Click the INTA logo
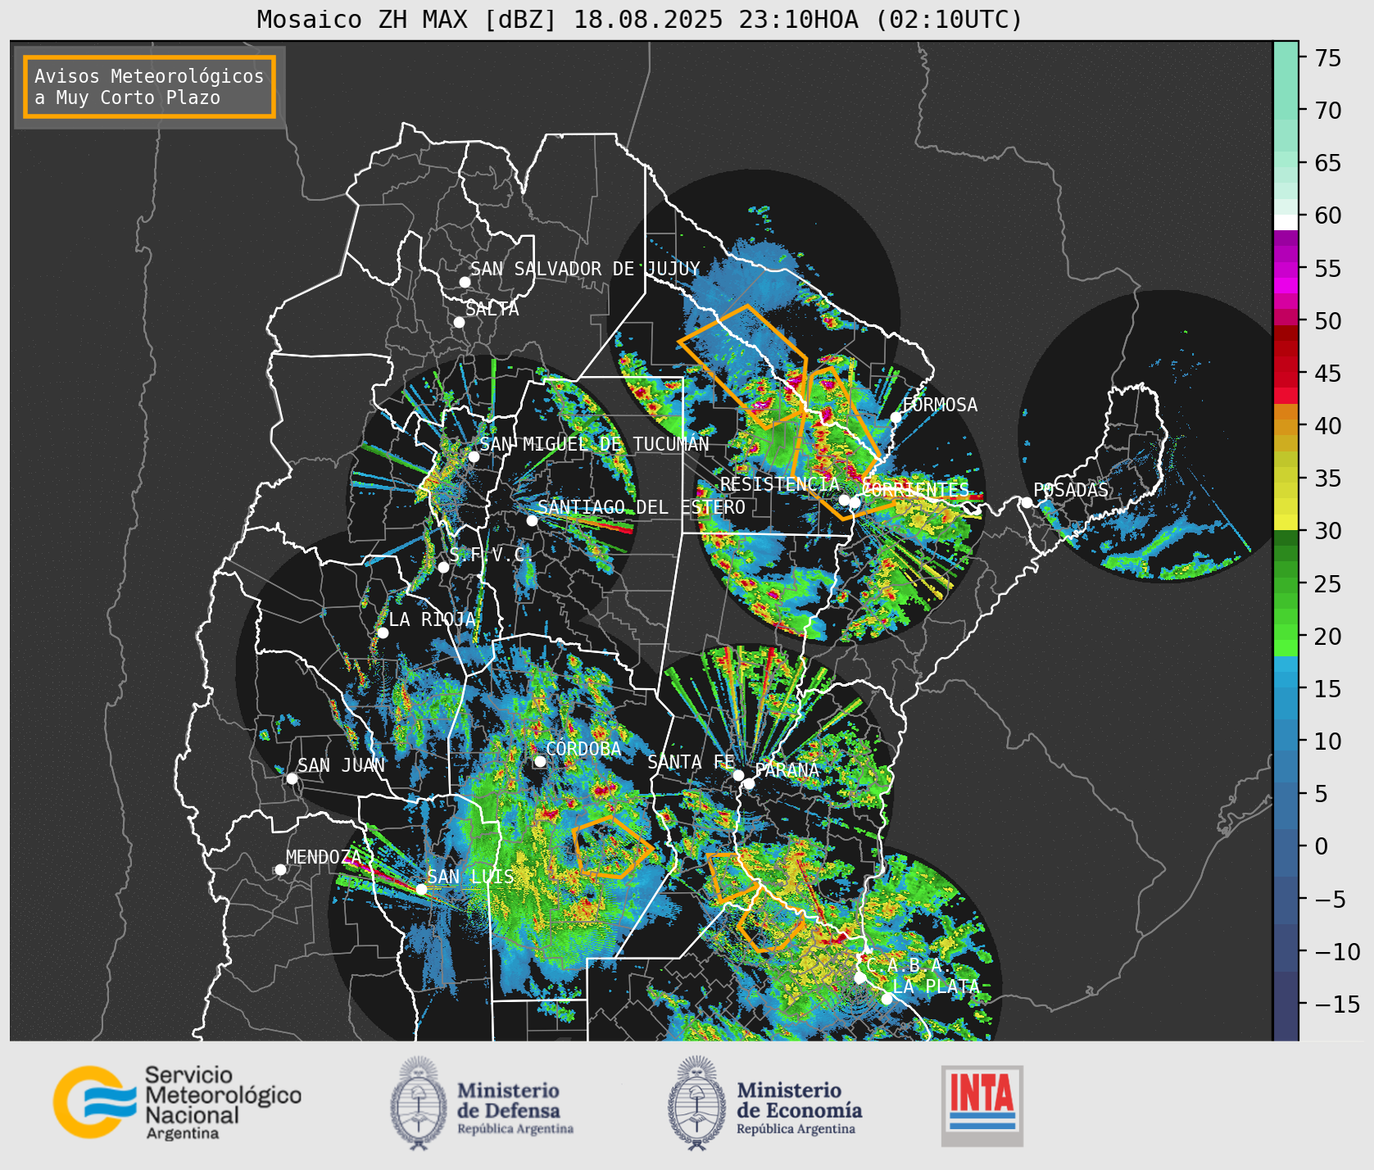 (982, 1105)
